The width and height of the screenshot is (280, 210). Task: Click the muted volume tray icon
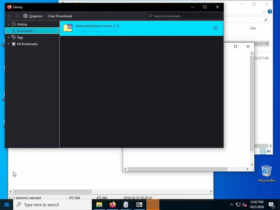[x=244, y=205]
